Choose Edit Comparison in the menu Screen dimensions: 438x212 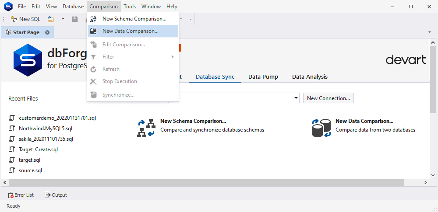[x=133, y=44]
